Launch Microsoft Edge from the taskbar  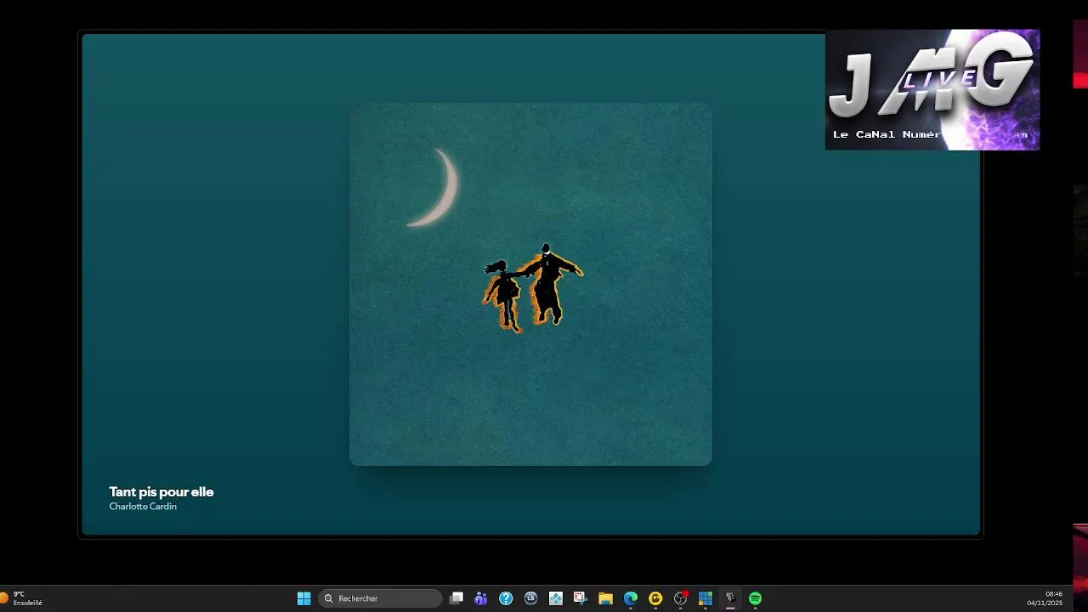click(x=631, y=598)
